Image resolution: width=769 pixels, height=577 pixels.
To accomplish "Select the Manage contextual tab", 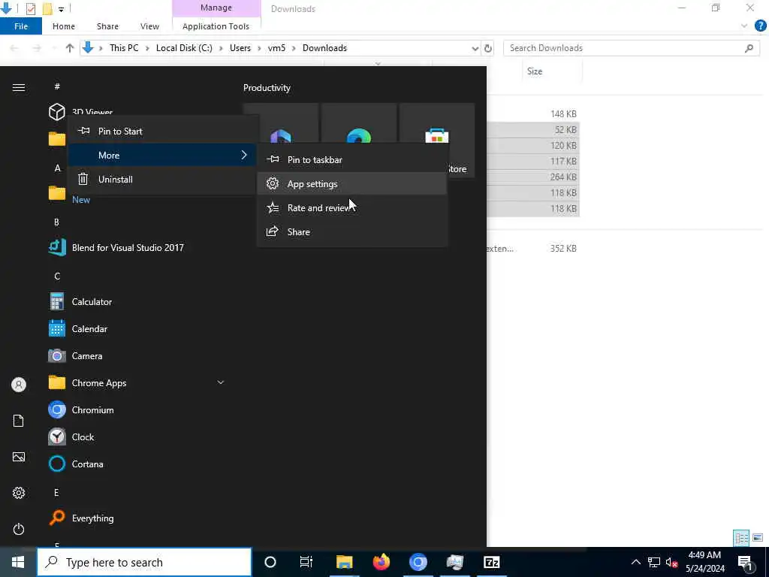I will pos(216,8).
